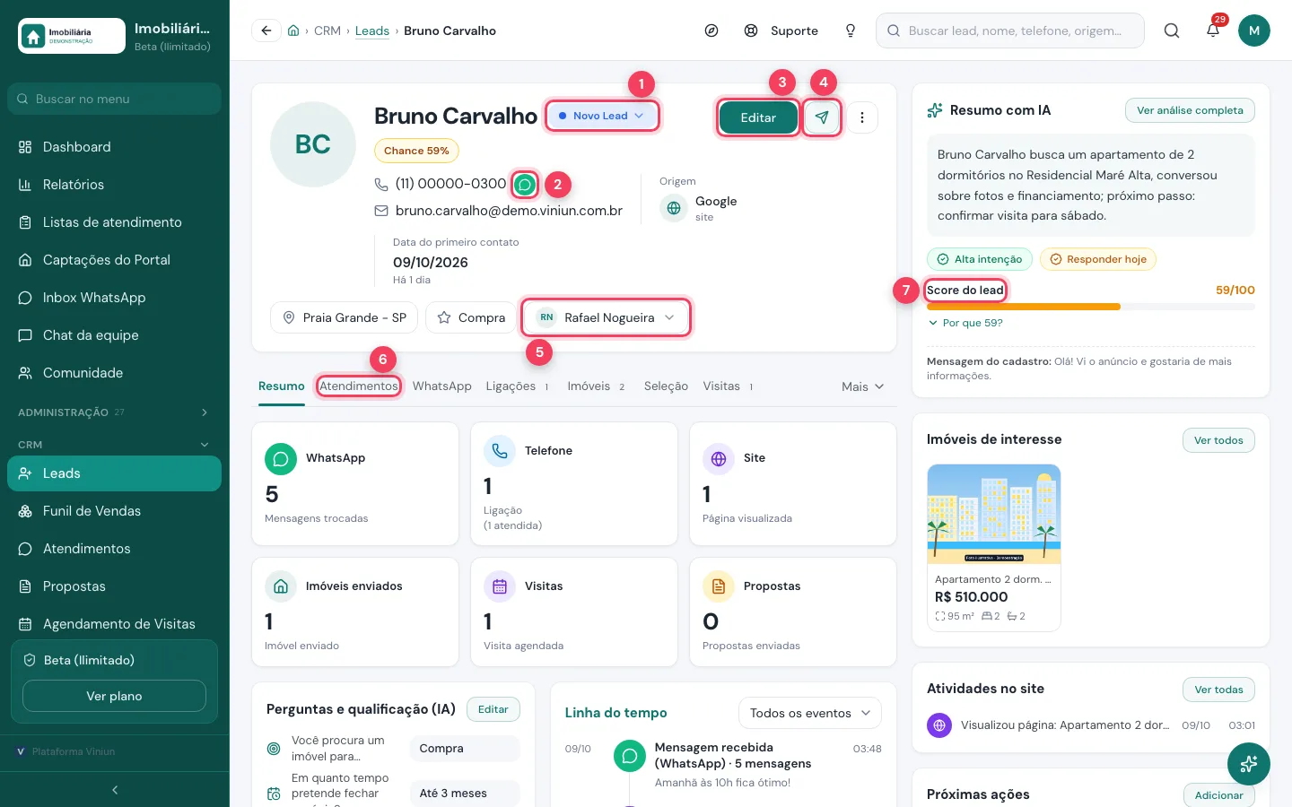Open the apartment property thumbnail

coord(994,514)
